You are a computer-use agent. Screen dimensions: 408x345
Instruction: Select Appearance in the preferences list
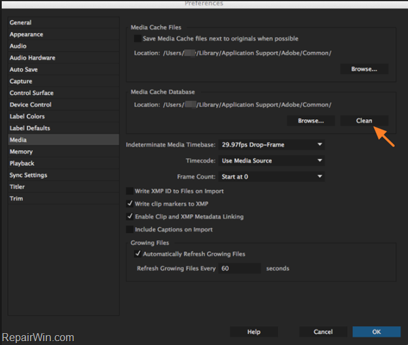coord(64,34)
